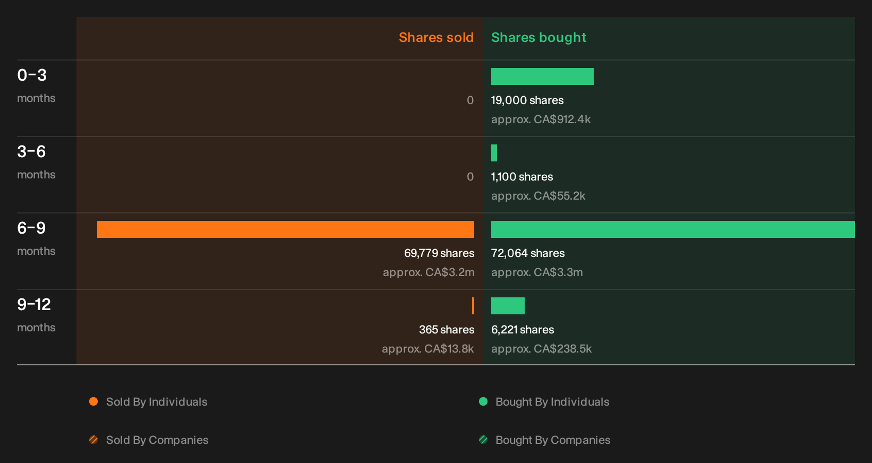Click the striped Bought By Companies legend icon
Viewport: 872px width, 463px height.
(x=483, y=440)
